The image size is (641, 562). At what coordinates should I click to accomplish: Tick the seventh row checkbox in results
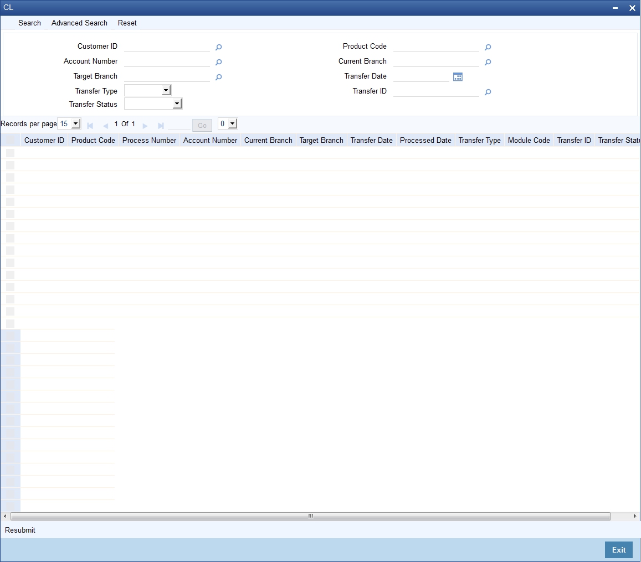(x=10, y=226)
